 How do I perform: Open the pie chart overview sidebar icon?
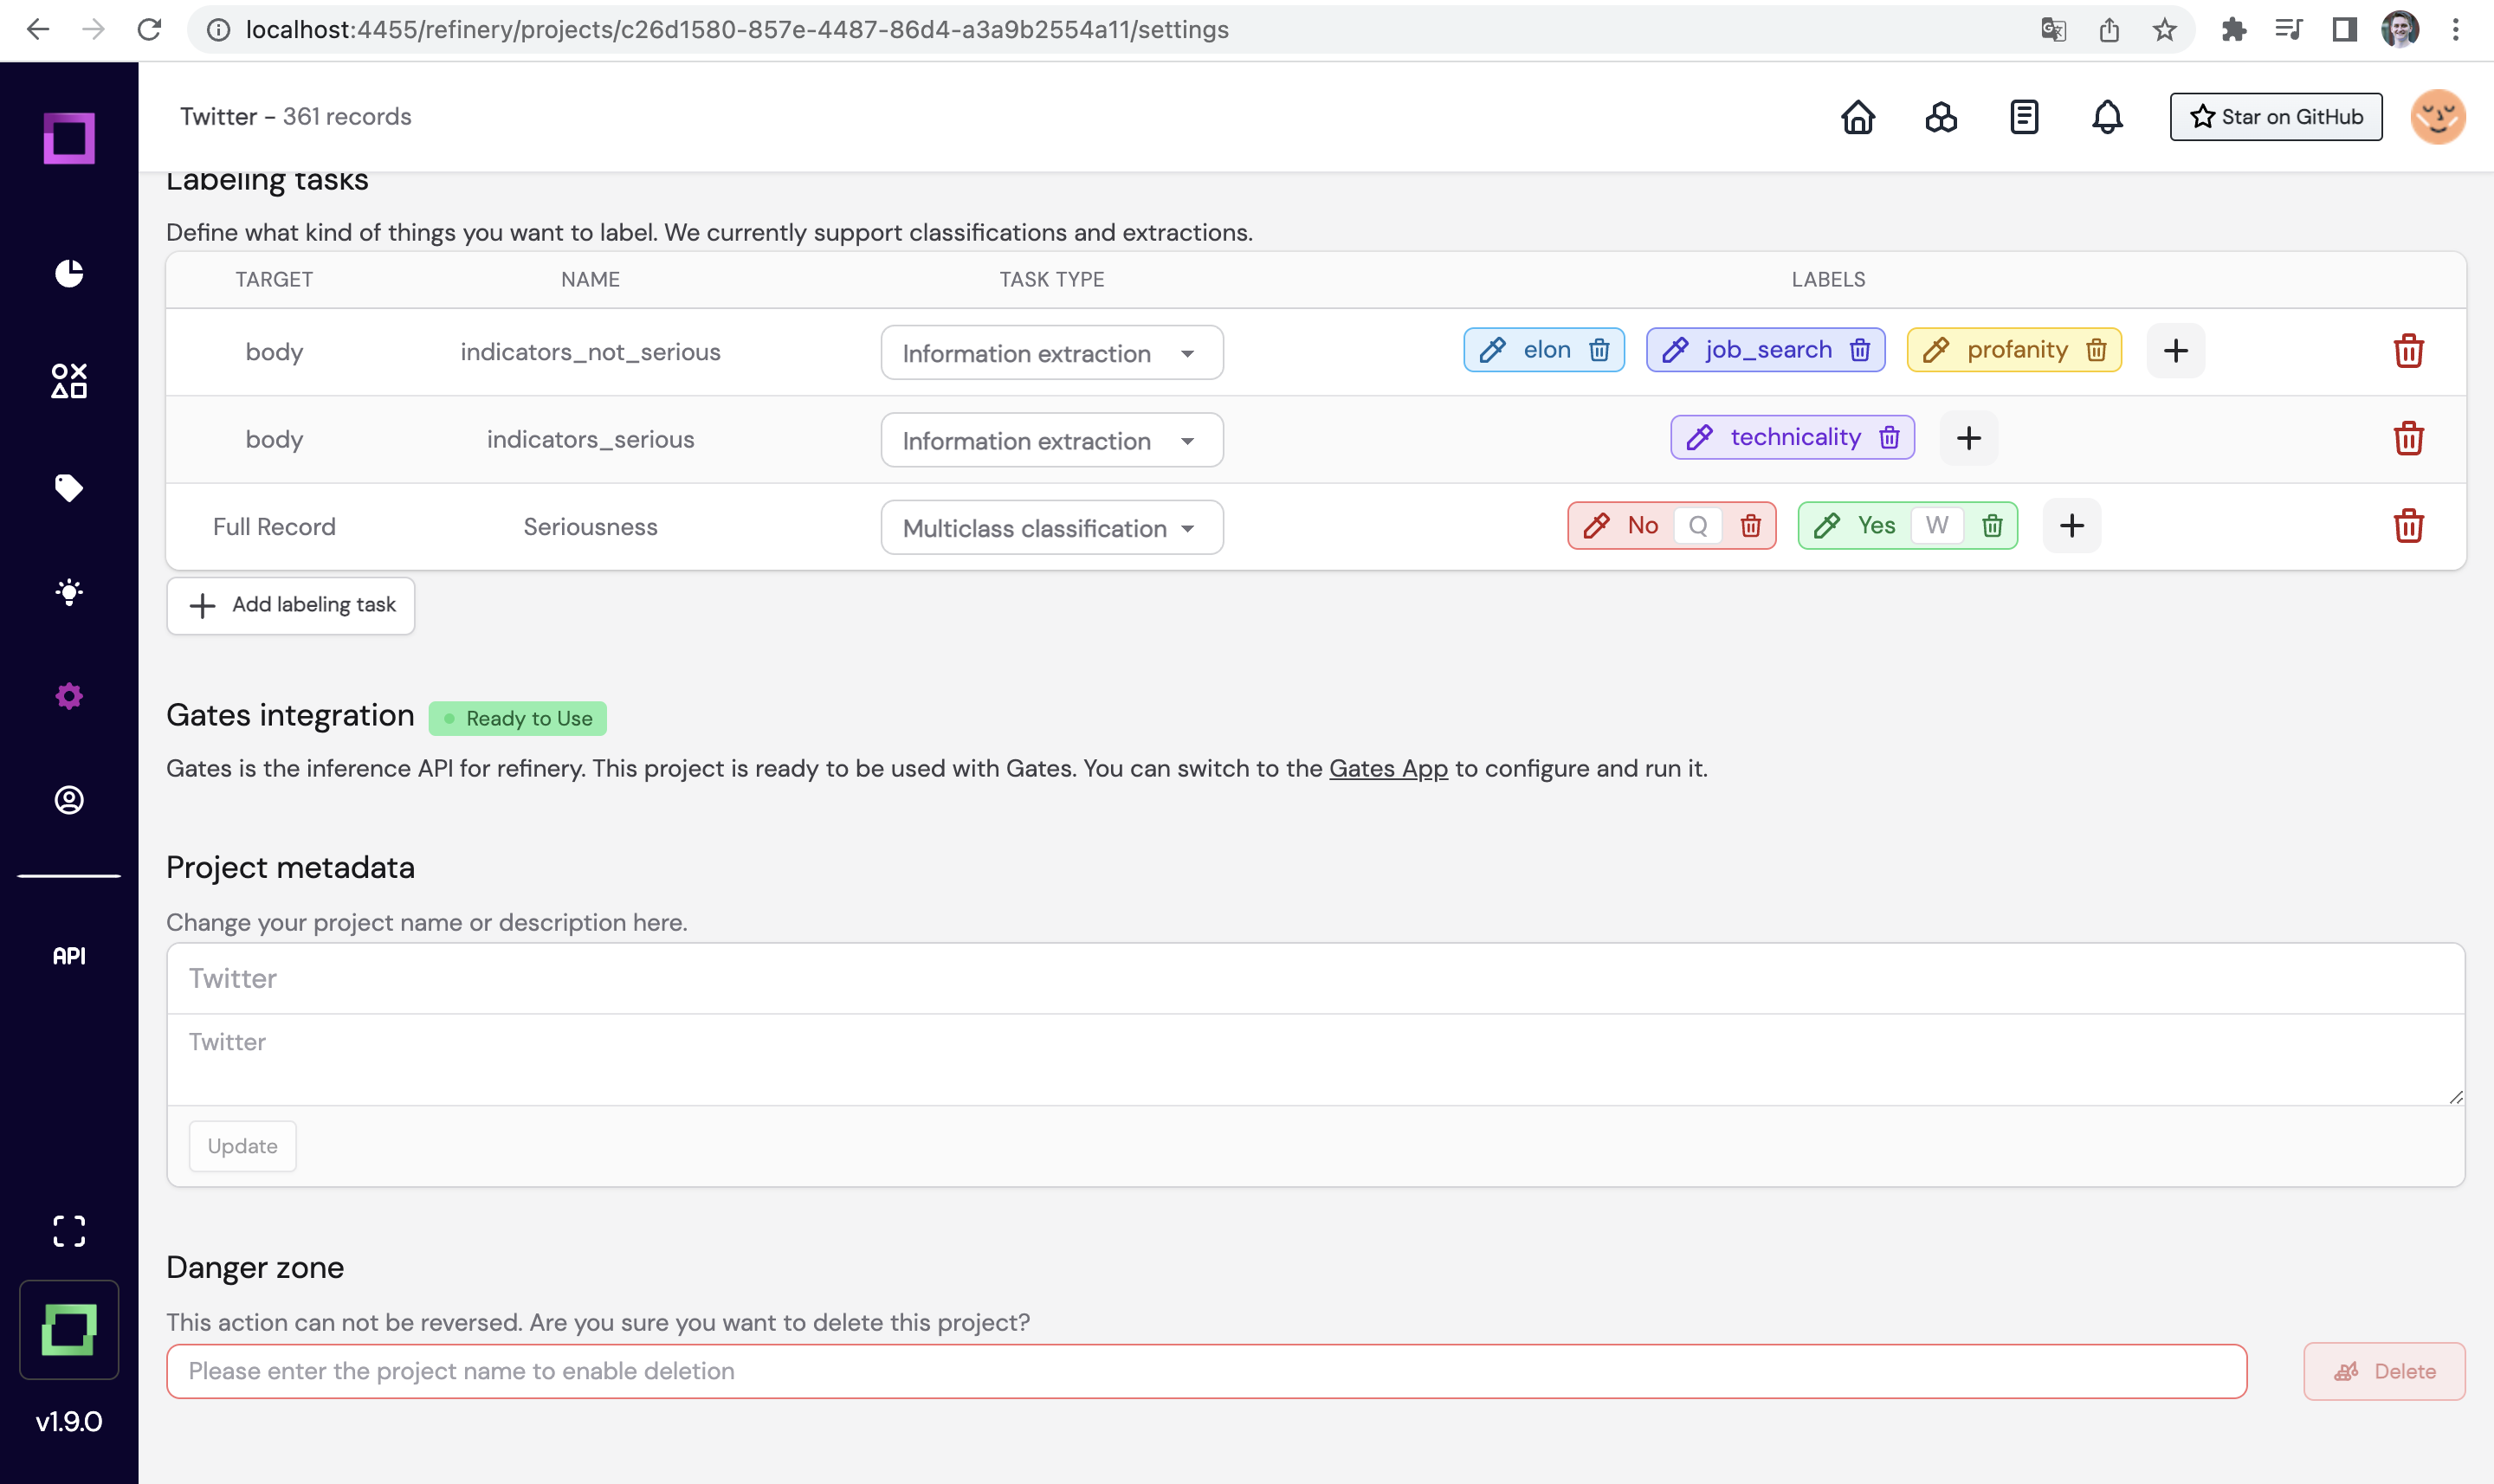pyautogui.click(x=69, y=273)
